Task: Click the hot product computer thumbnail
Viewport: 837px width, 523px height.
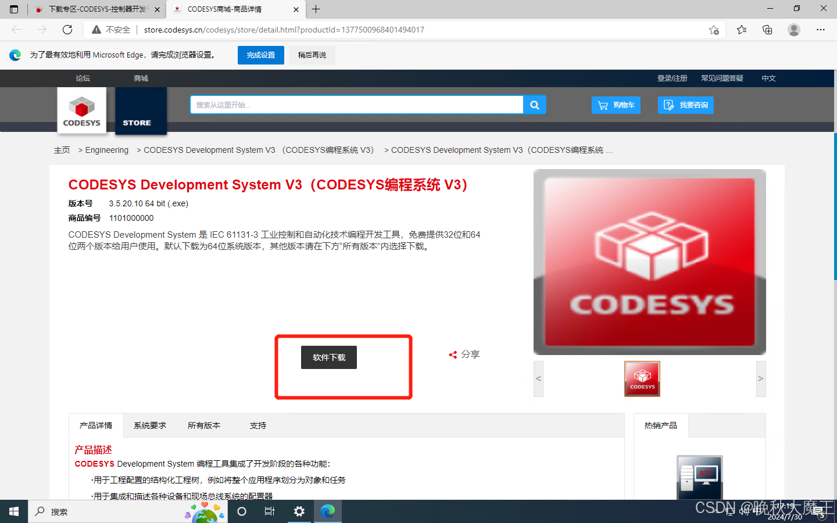Action: (700, 477)
